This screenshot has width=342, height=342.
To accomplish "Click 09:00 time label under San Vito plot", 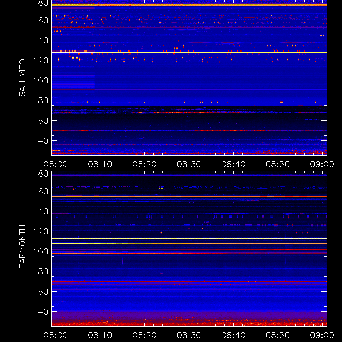I will 322,164.
